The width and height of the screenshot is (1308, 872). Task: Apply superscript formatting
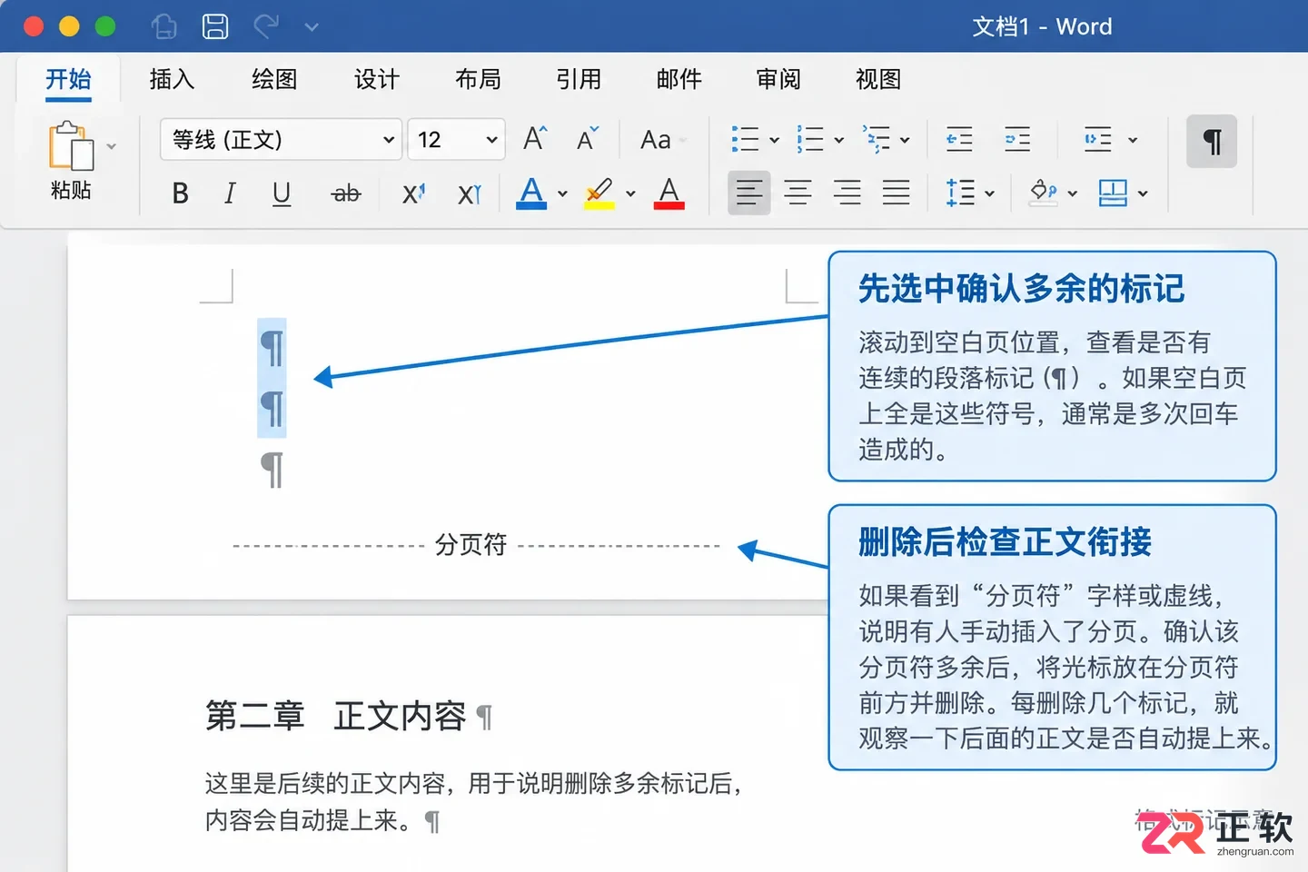click(x=414, y=193)
